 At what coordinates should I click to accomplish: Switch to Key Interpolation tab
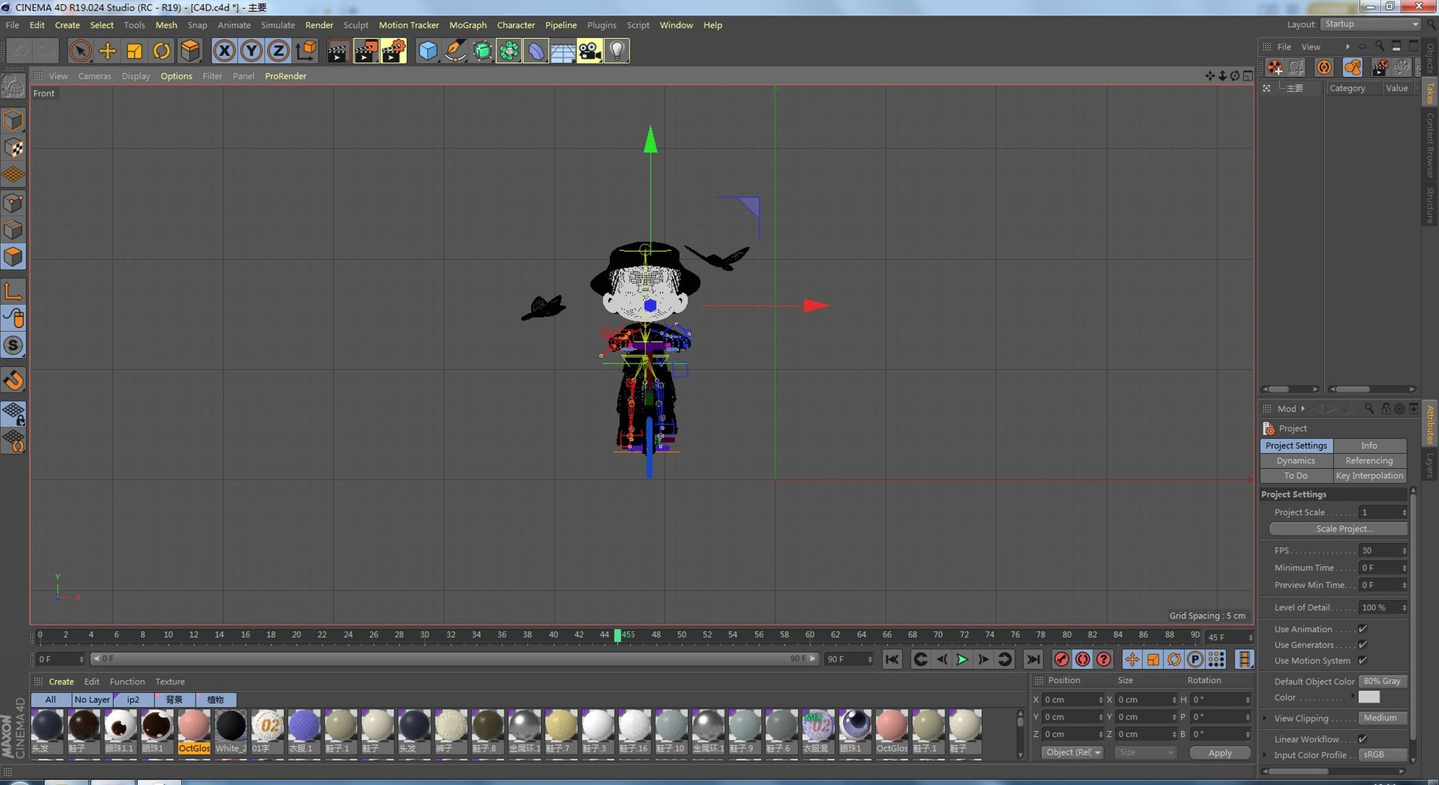coord(1369,476)
